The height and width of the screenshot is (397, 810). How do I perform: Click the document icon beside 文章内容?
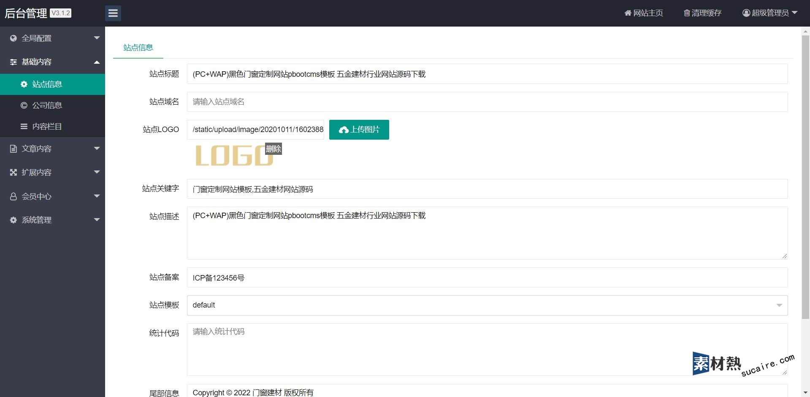(14, 149)
